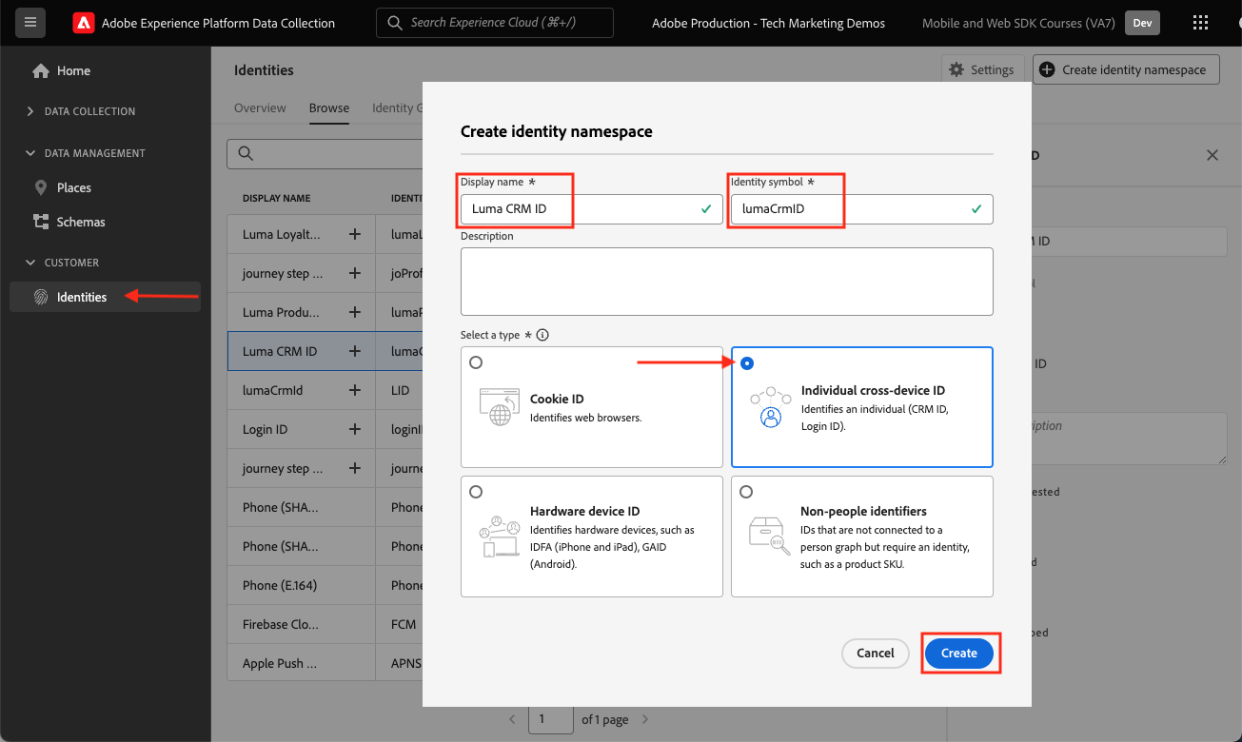Select the Hardware device ID radio option

[476, 492]
